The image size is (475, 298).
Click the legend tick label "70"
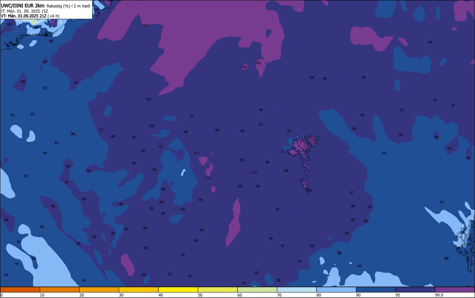(279, 295)
